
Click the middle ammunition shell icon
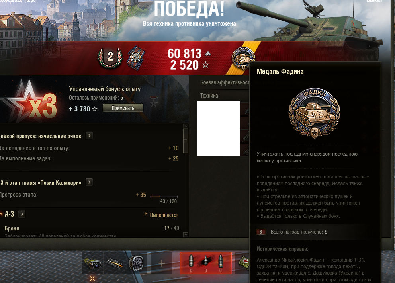click(x=205, y=262)
